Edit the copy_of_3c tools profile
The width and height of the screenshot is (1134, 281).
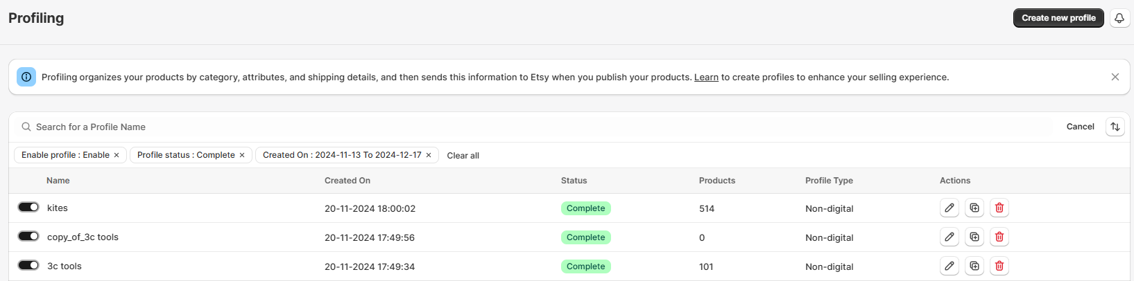pos(950,237)
